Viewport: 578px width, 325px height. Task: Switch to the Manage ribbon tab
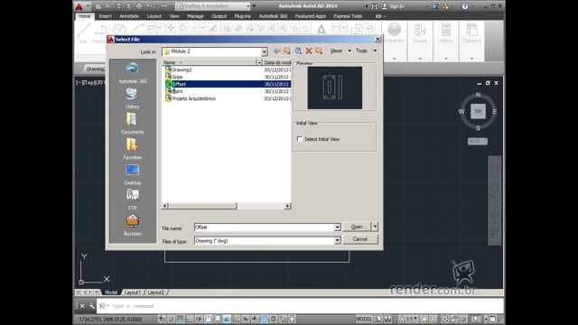coord(195,16)
